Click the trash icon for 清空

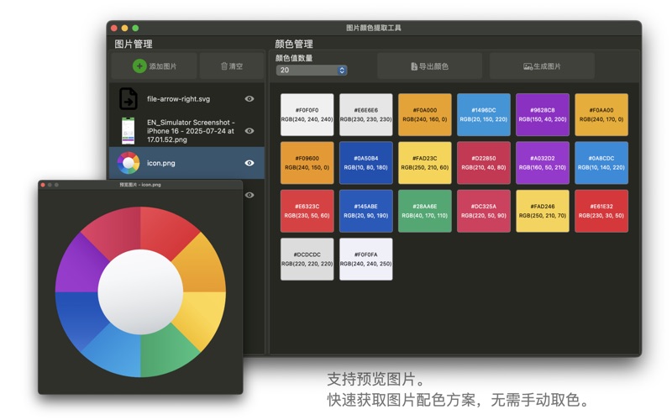pos(224,66)
